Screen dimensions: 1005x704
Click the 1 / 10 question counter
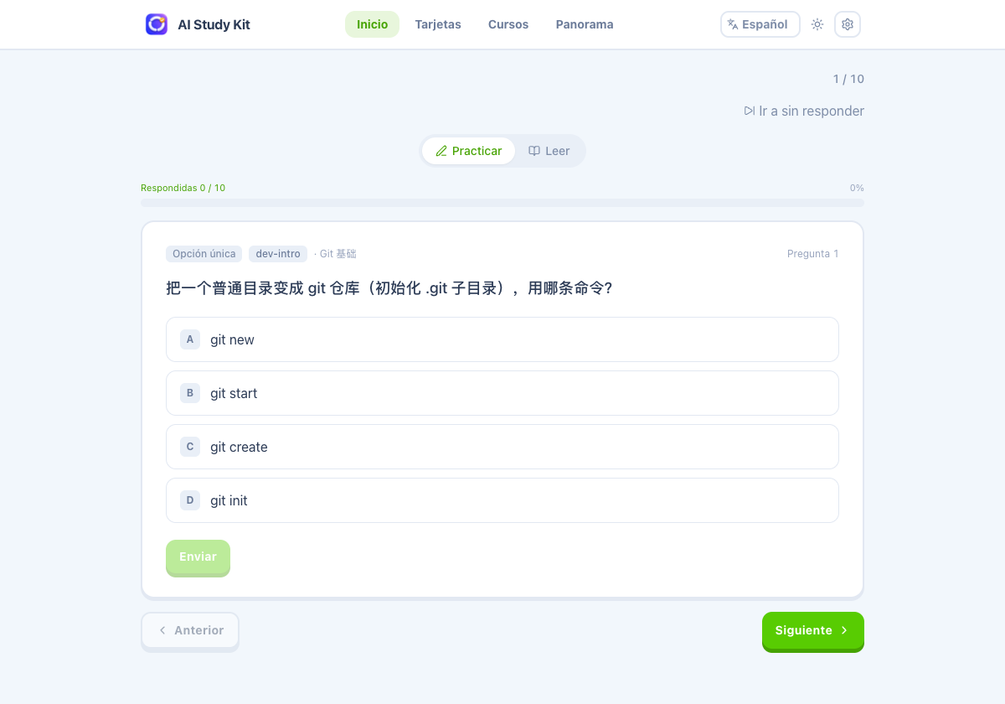pos(848,79)
